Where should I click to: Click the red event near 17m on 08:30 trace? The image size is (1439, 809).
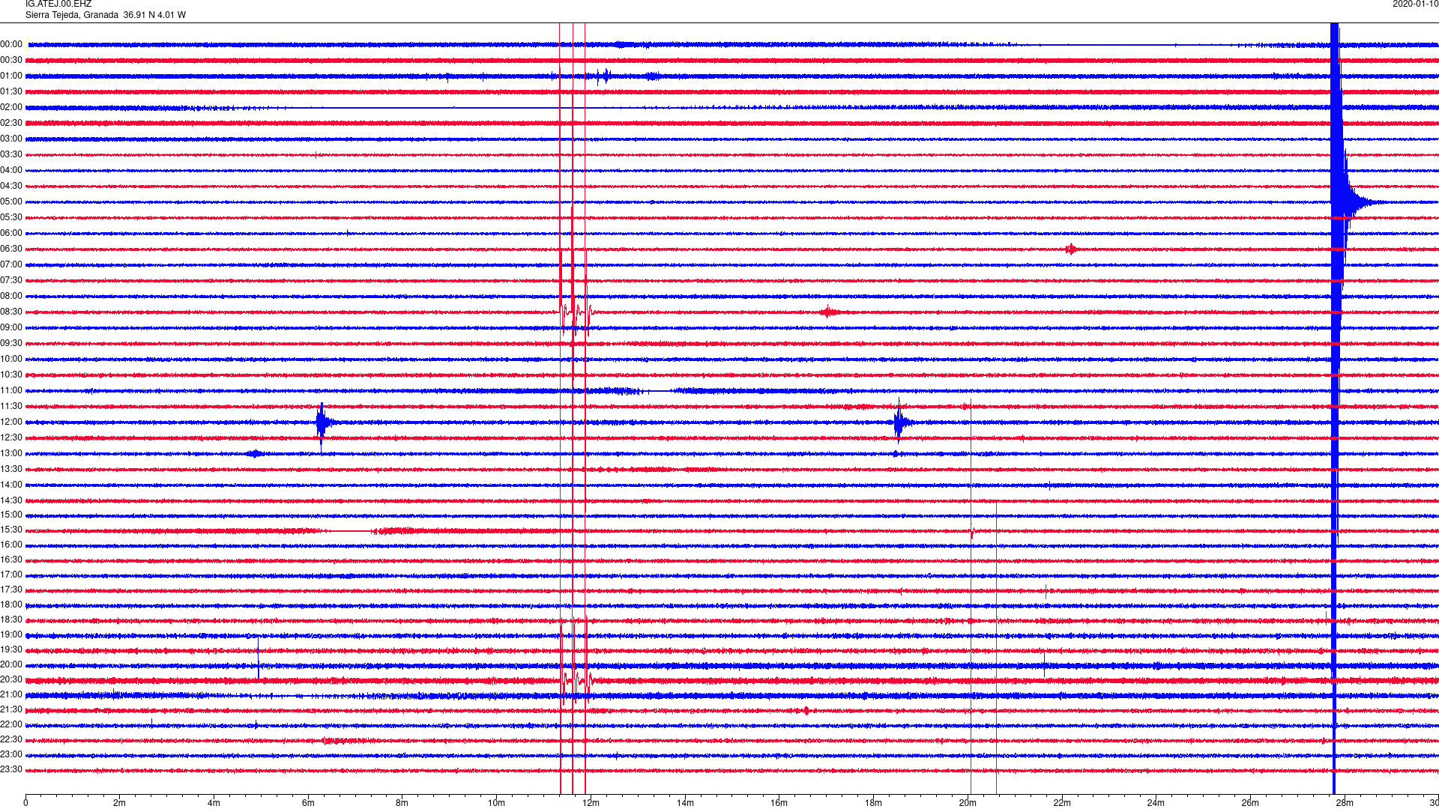point(828,312)
